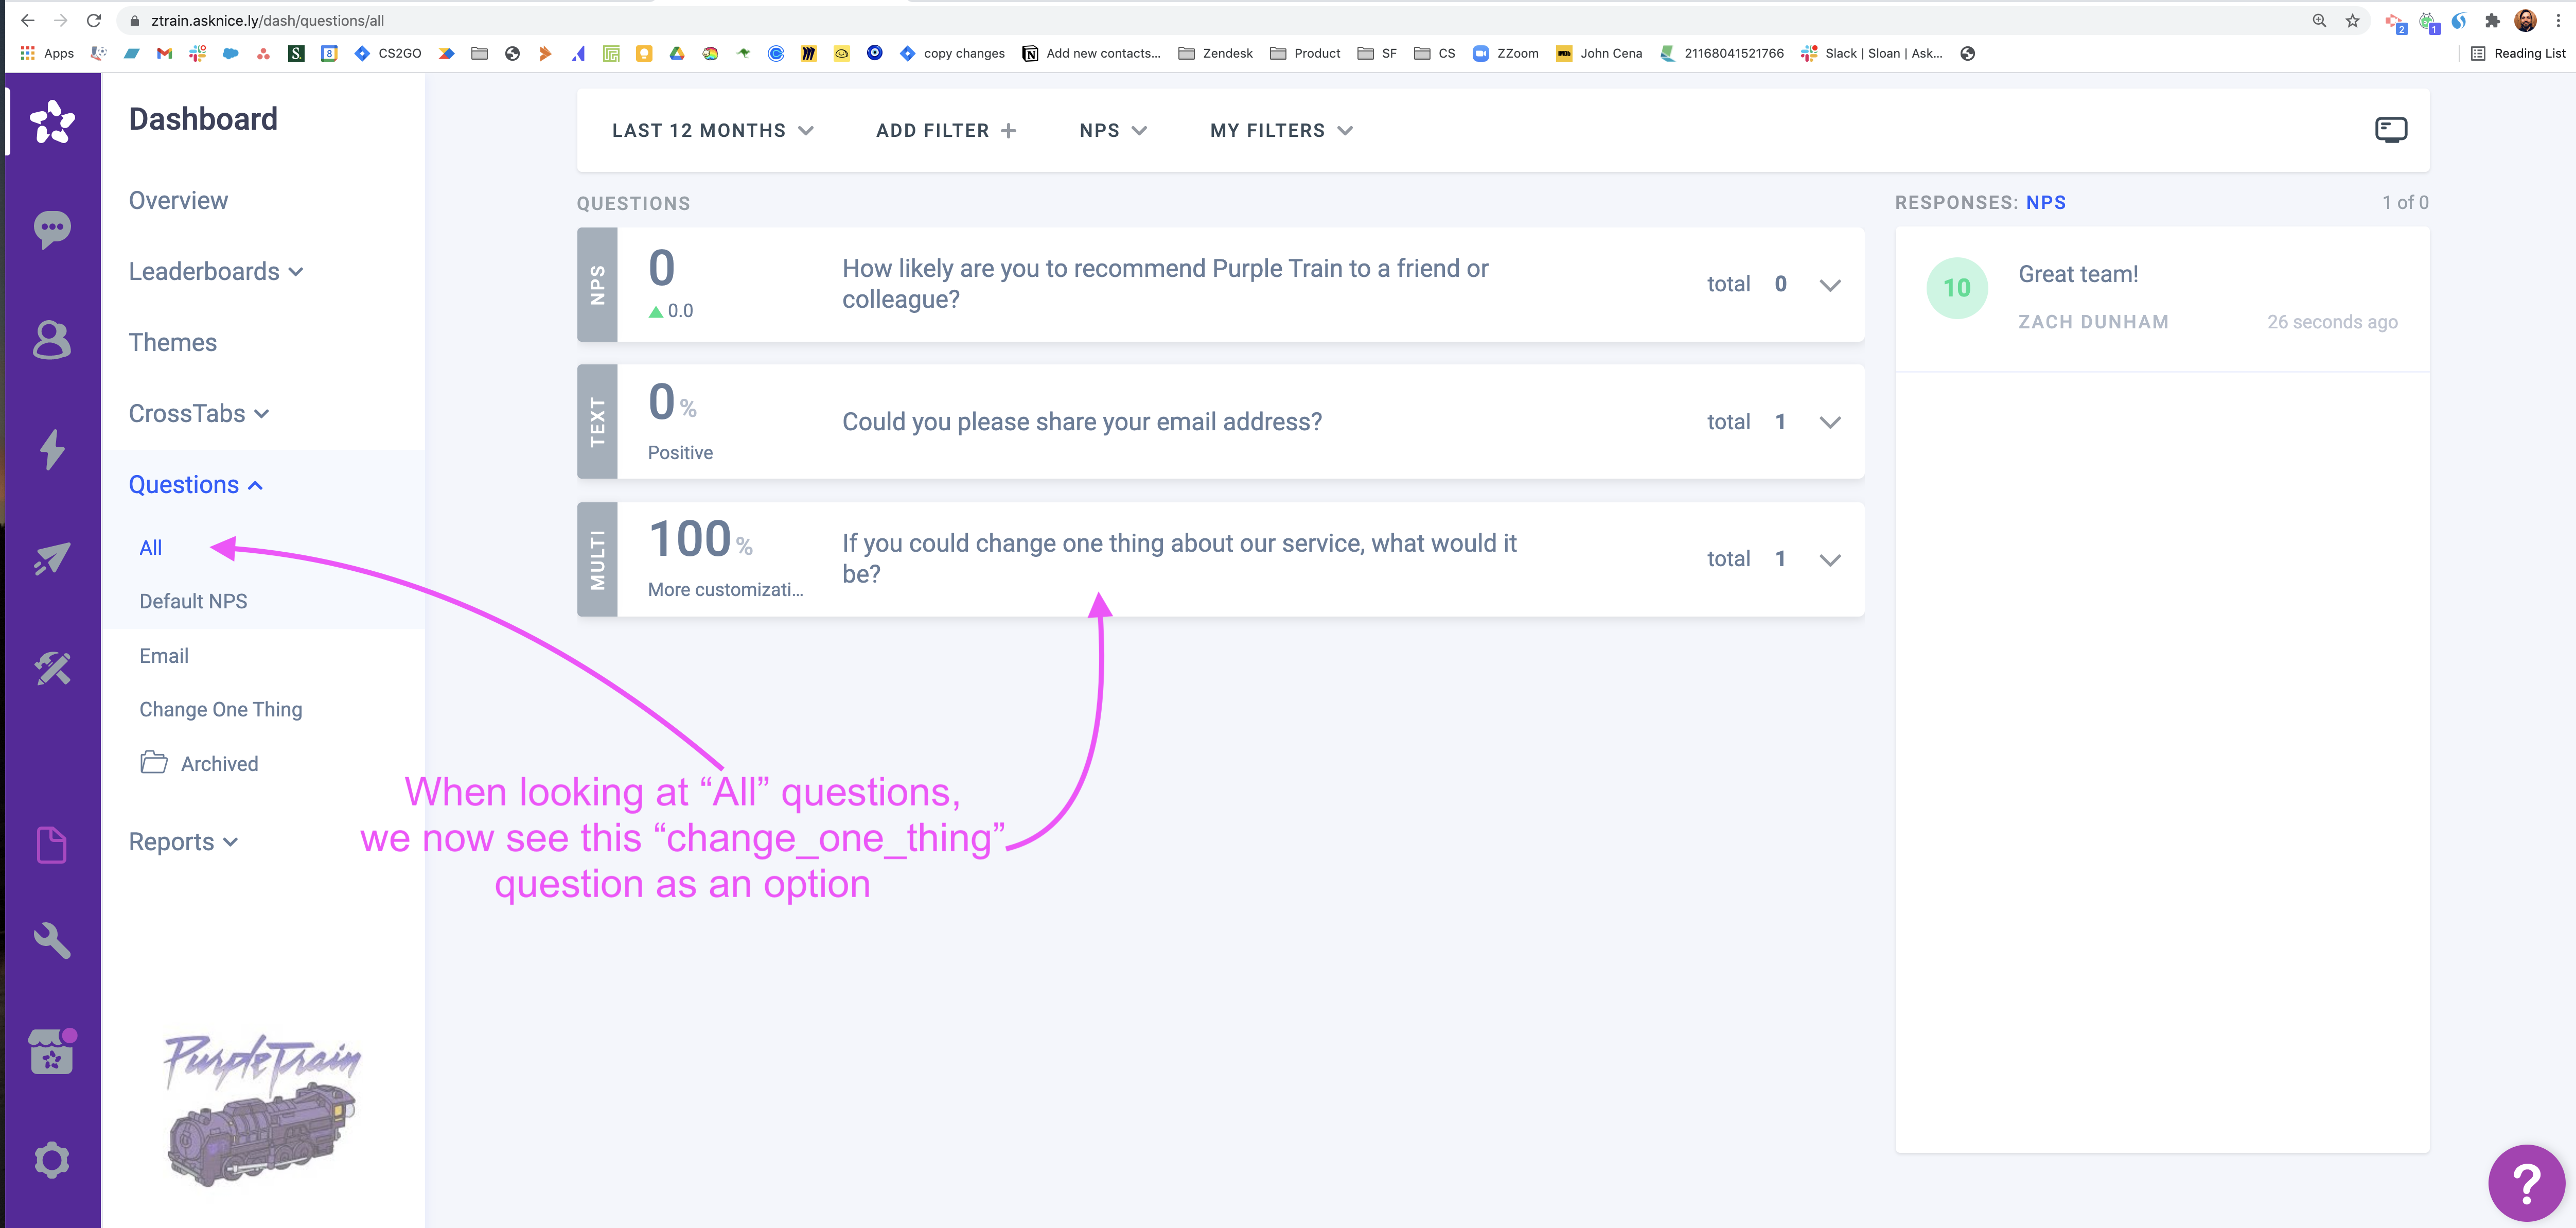Click the ADD FILTER button
2576x1228 pixels.
(x=945, y=131)
